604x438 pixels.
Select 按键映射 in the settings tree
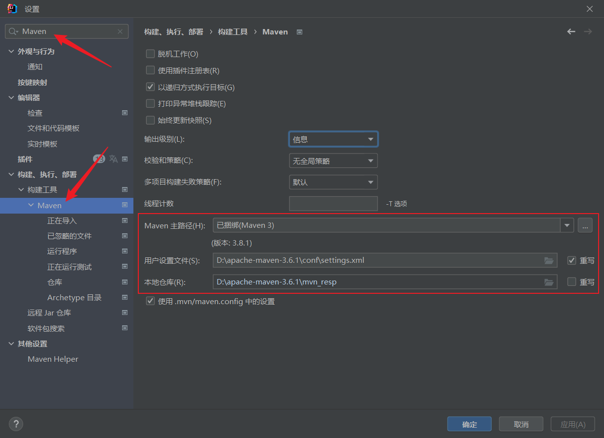tap(32, 82)
